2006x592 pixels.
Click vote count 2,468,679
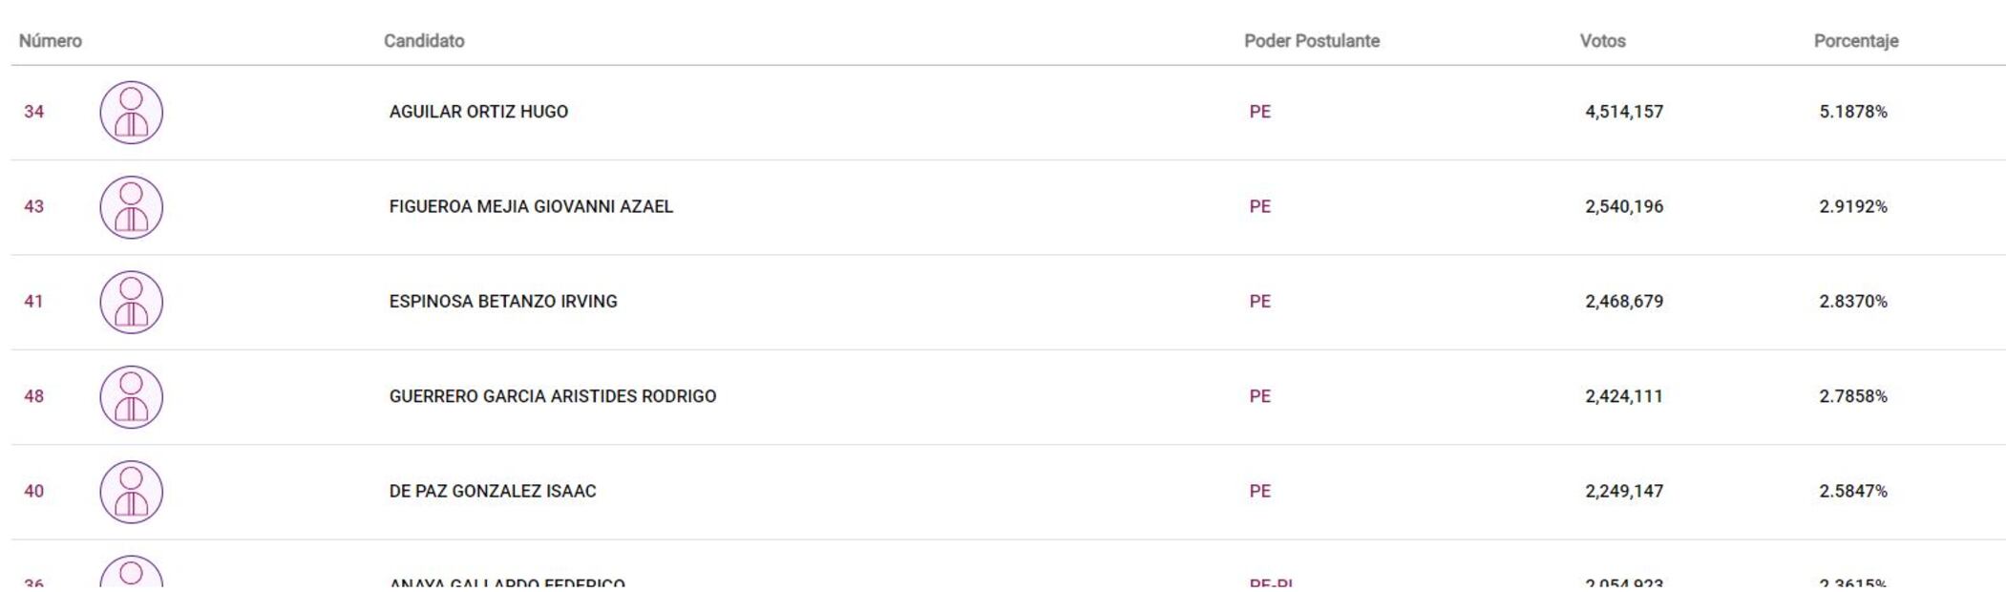(1623, 302)
